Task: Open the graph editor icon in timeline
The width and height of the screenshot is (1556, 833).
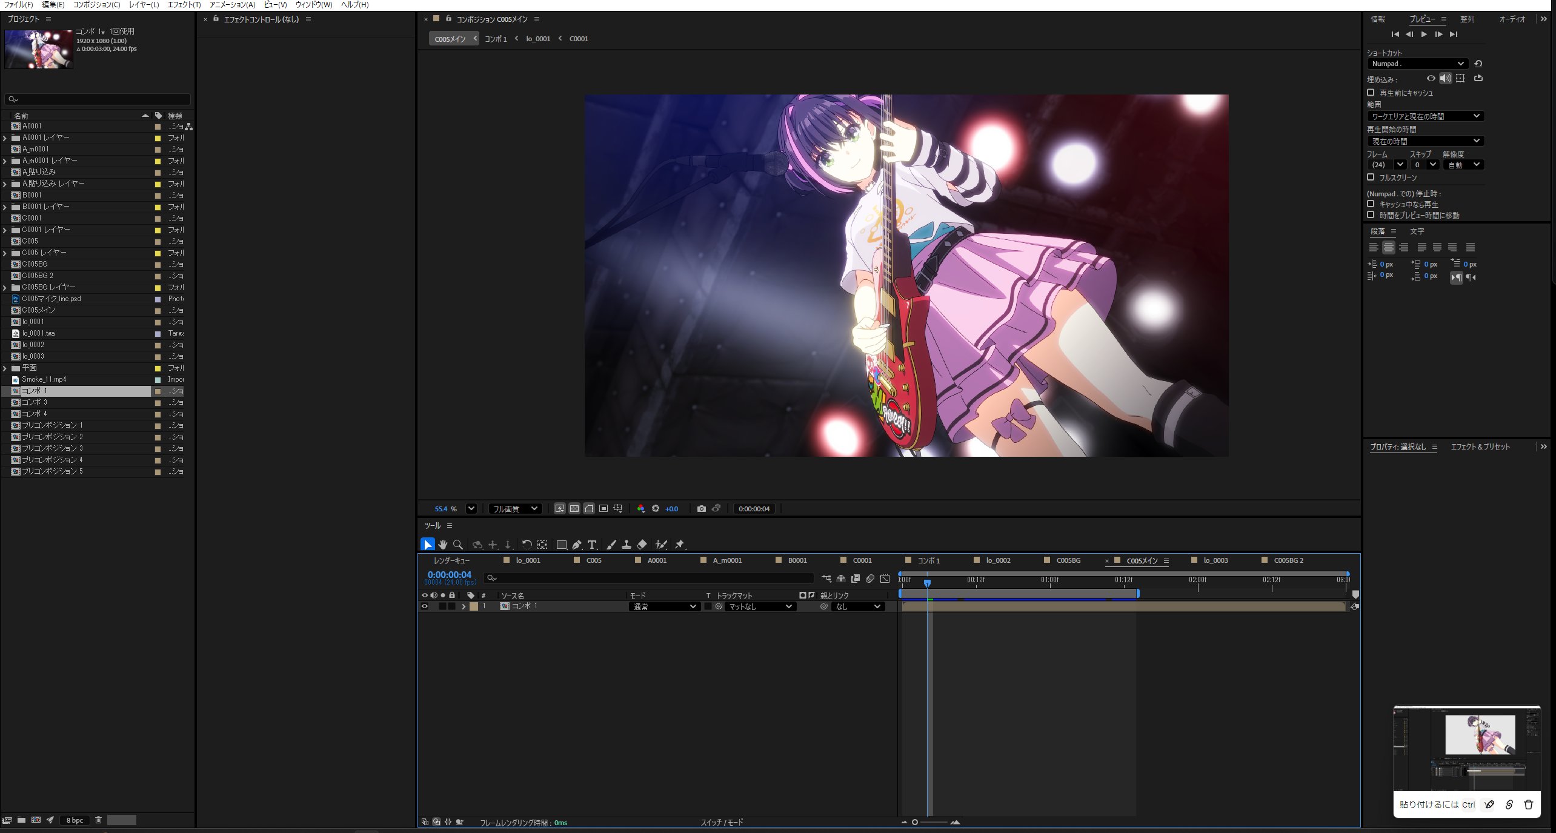Action: tap(885, 579)
